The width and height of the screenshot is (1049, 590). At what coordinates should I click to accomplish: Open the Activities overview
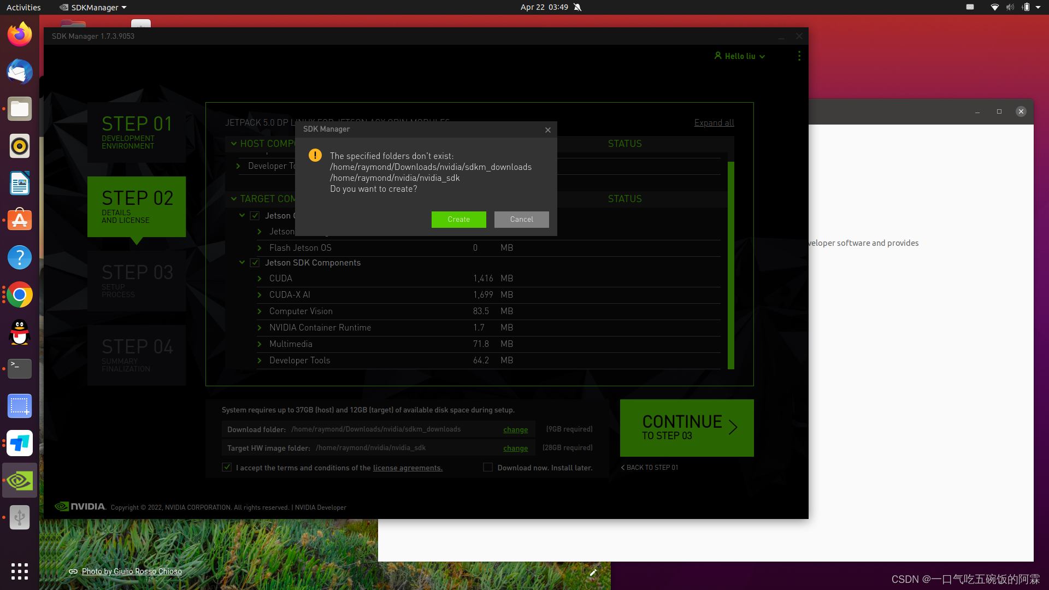pyautogui.click(x=23, y=7)
